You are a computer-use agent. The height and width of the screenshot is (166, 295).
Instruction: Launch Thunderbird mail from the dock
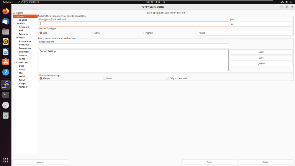pyautogui.click(x=6, y=21)
